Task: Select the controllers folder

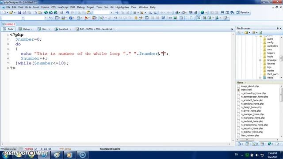Action: point(272,46)
